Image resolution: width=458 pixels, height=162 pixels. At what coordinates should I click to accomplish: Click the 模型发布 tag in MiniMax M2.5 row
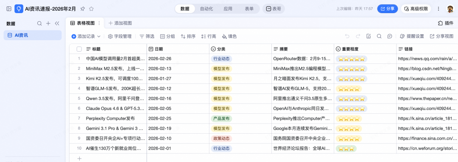click(221, 69)
